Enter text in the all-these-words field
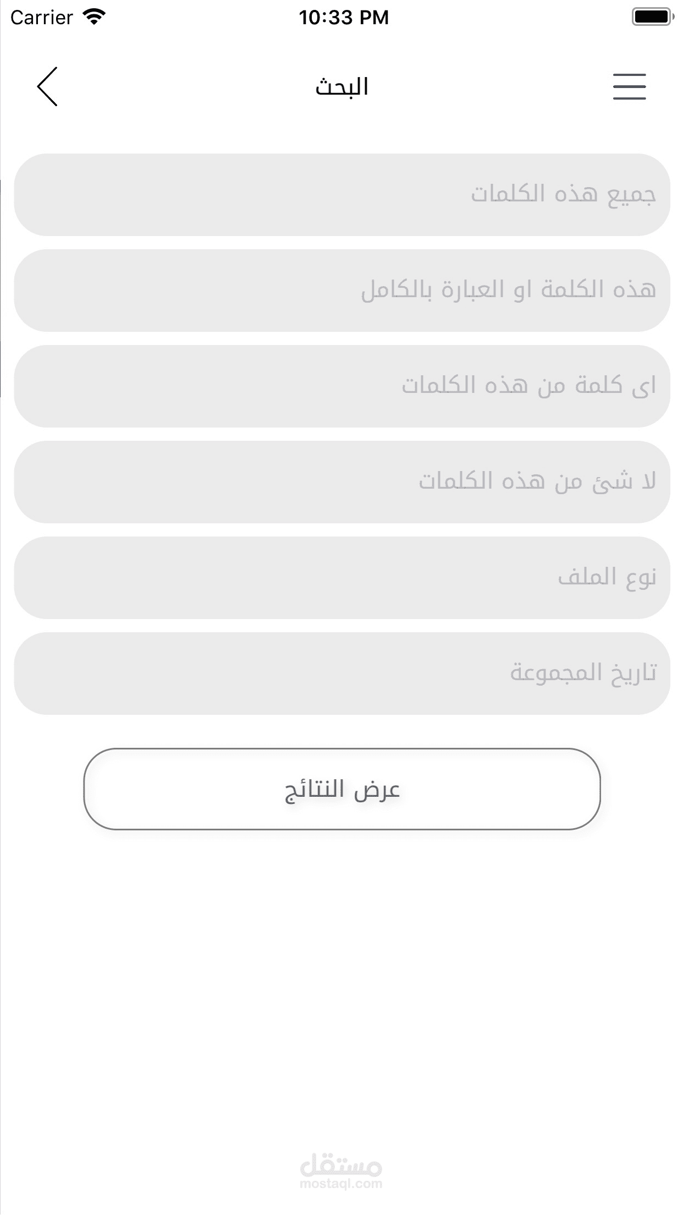The height and width of the screenshot is (1215, 683). tap(341, 195)
